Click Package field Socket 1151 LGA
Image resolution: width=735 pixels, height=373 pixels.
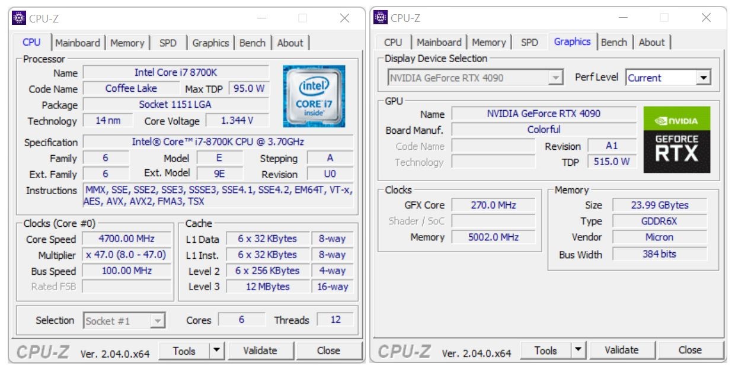pyautogui.click(x=176, y=105)
